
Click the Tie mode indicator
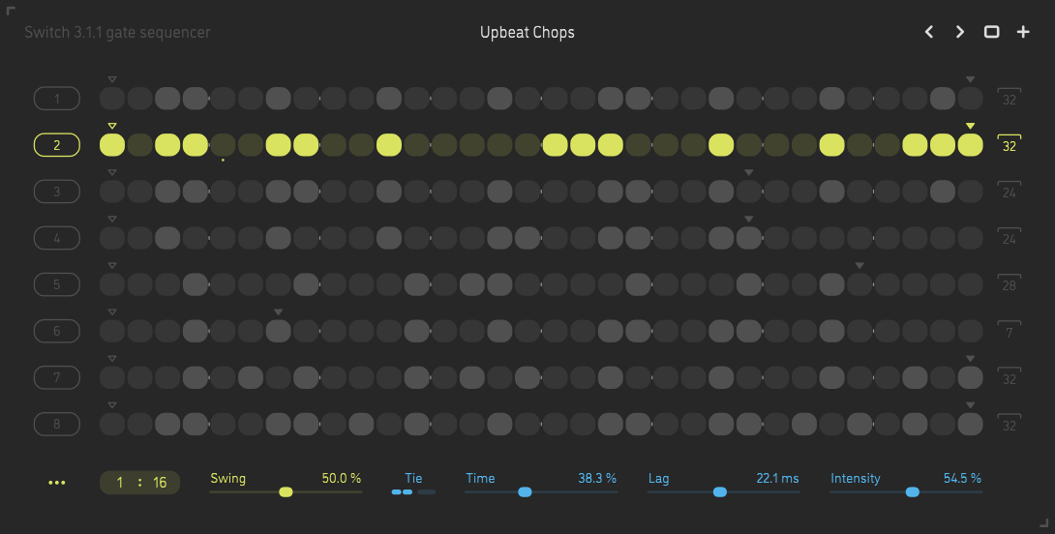[413, 491]
